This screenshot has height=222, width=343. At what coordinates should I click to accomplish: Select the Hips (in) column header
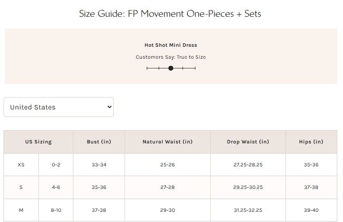pyautogui.click(x=311, y=142)
